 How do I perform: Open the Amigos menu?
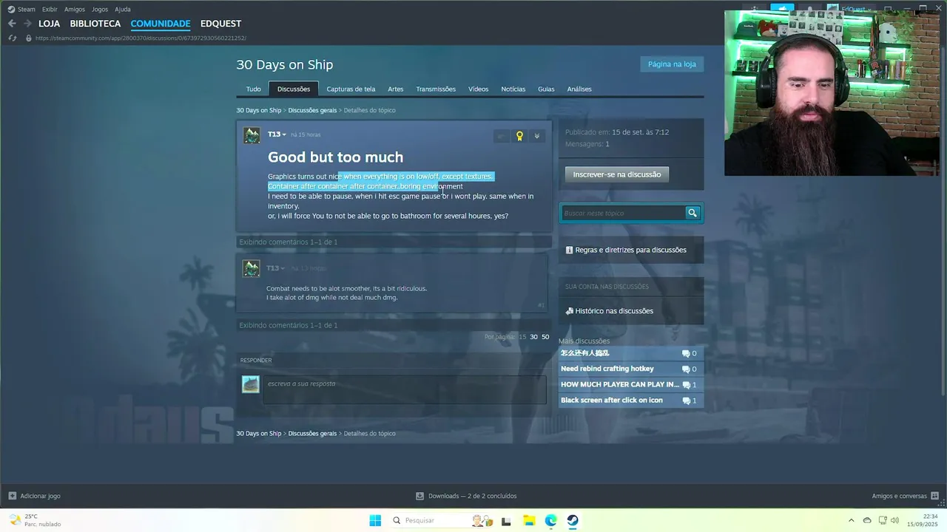[75, 9]
